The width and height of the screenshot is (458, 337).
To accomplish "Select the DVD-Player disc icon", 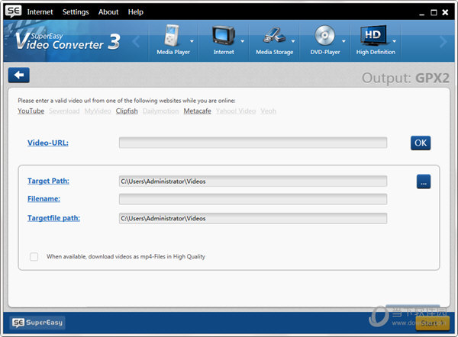I will 324,36.
